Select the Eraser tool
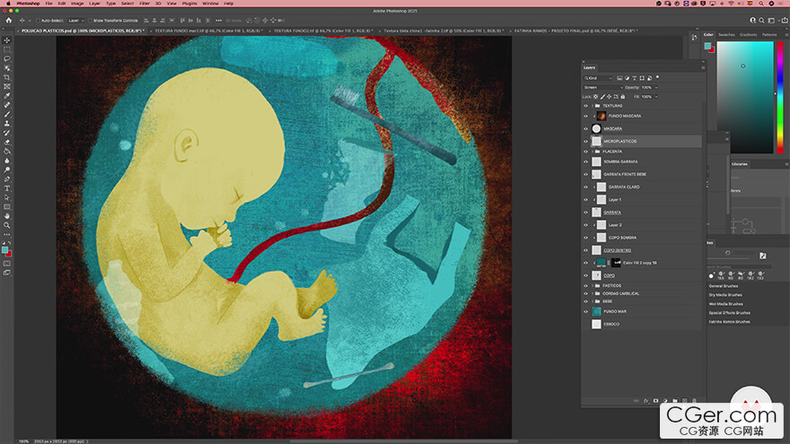This screenshot has width=790, height=444. tap(7, 143)
